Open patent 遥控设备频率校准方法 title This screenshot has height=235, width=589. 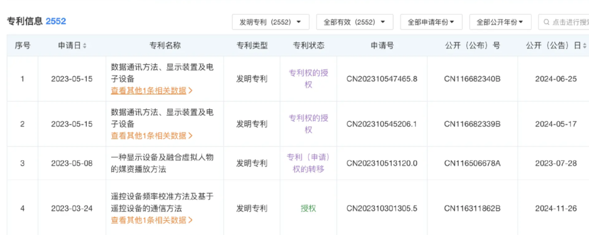click(x=163, y=202)
